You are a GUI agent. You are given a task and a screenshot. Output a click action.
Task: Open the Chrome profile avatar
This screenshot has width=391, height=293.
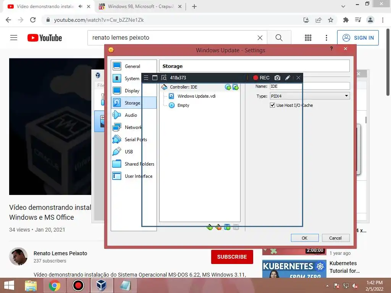point(370,20)
